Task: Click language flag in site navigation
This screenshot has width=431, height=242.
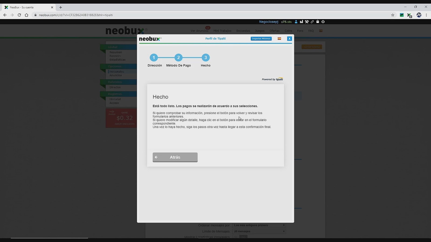Action: (x=321, y=31)
